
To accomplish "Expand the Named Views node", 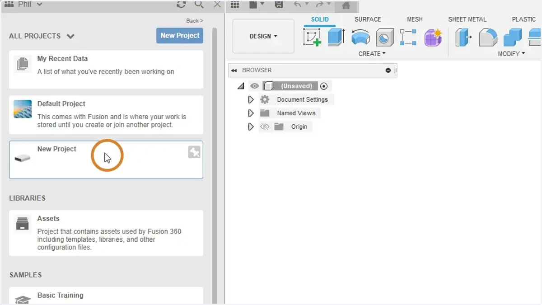I will (x=251, y=113).
